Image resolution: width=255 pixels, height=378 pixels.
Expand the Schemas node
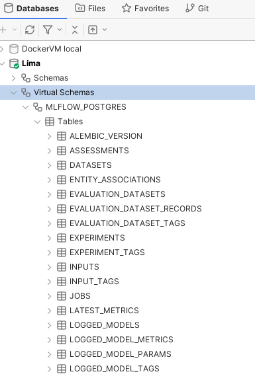(x=13, y=78)
